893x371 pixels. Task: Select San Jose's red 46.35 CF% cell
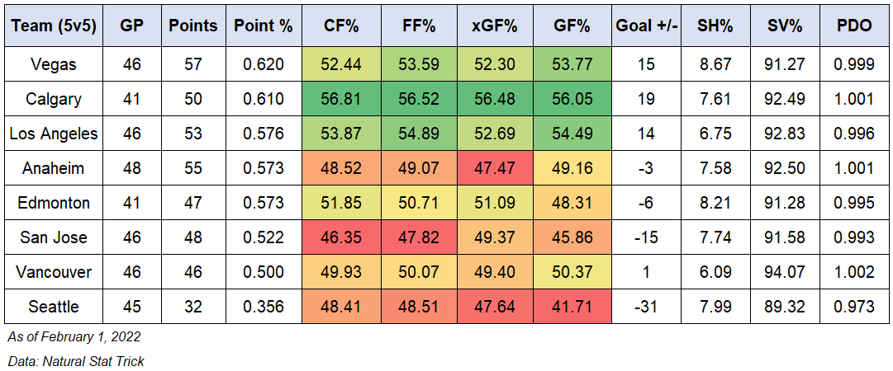(341, 237)
